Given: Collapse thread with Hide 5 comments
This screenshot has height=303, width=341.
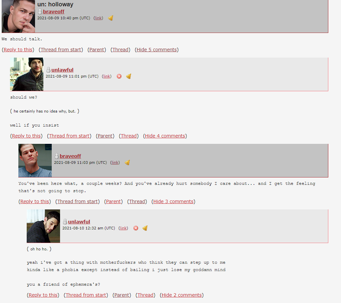Looking at the screenshot, I should (156, 50).
